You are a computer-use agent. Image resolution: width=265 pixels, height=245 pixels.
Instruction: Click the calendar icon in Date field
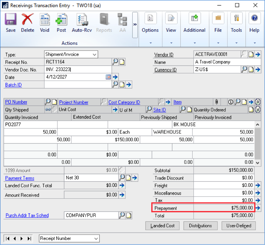(x=108, y=77)
